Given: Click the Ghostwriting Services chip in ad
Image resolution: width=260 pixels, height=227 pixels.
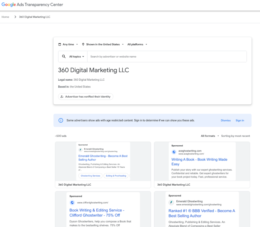Looking at the screenshot, I should click(90, 176).
